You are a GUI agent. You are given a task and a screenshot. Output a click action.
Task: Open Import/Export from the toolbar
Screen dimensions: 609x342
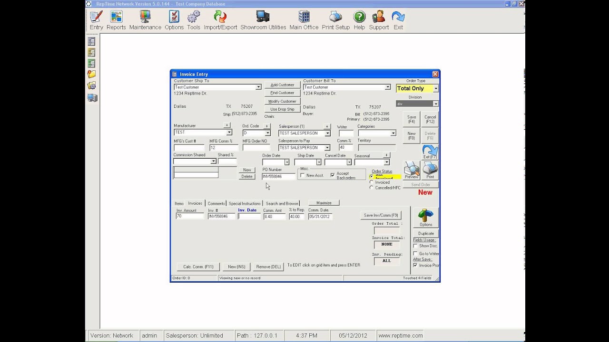tap(220, 20)
